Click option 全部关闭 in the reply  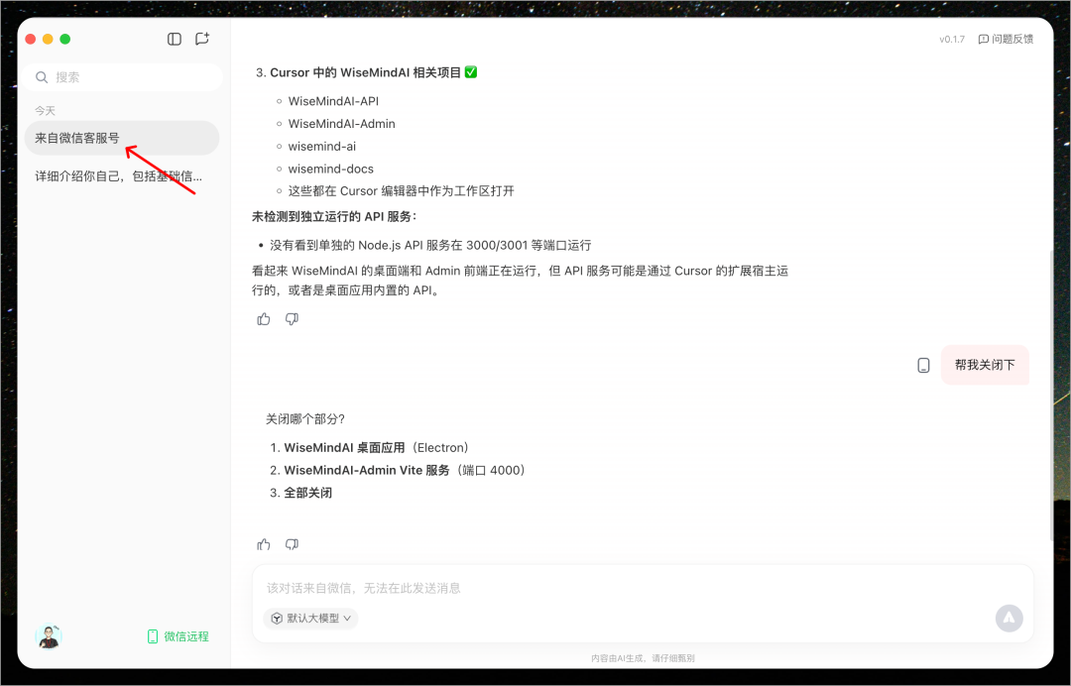pyautogui.click(x=308, y=493)
